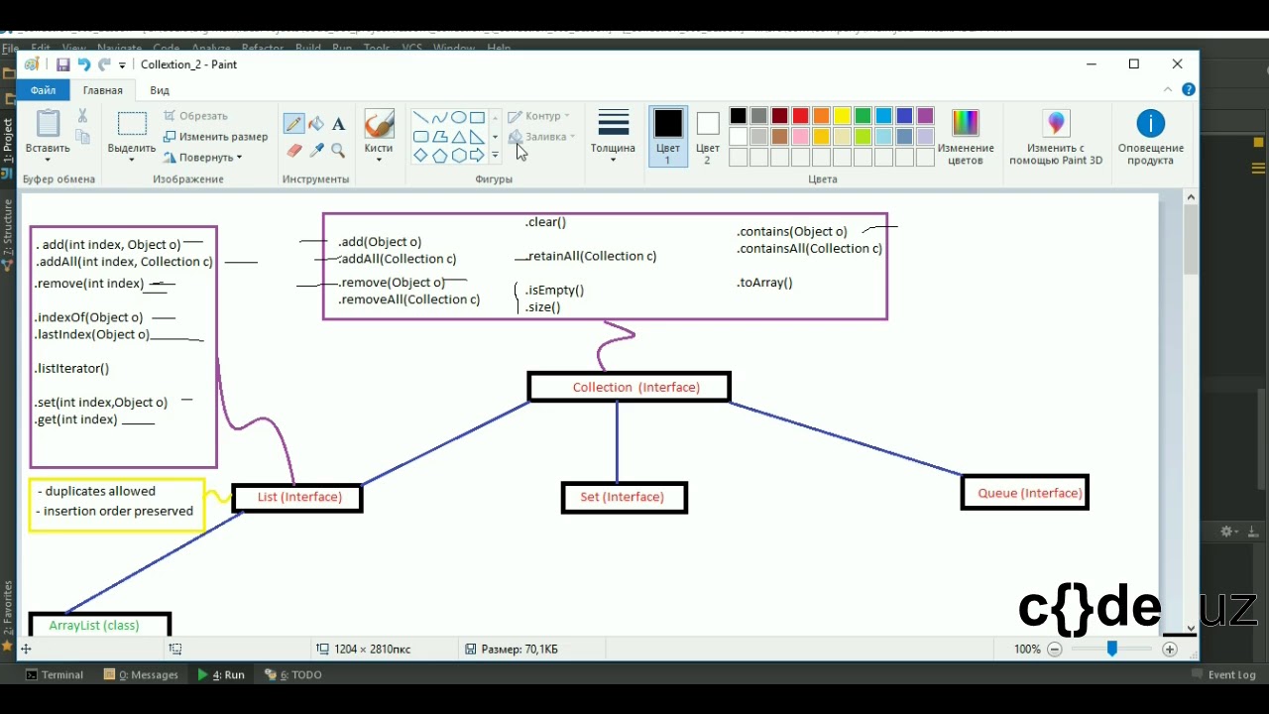Click the Изменить размер resize button
This screenshot has height=714, width=1269.
coord(215,137)
